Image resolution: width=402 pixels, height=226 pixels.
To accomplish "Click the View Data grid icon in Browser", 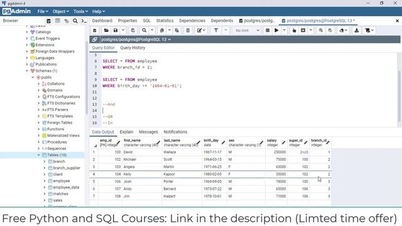I will (58, 21).
